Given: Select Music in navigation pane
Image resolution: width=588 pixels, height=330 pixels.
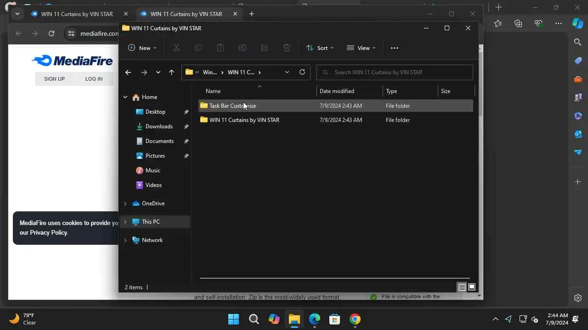Looking at the screenshot, I should click(153, 170).
